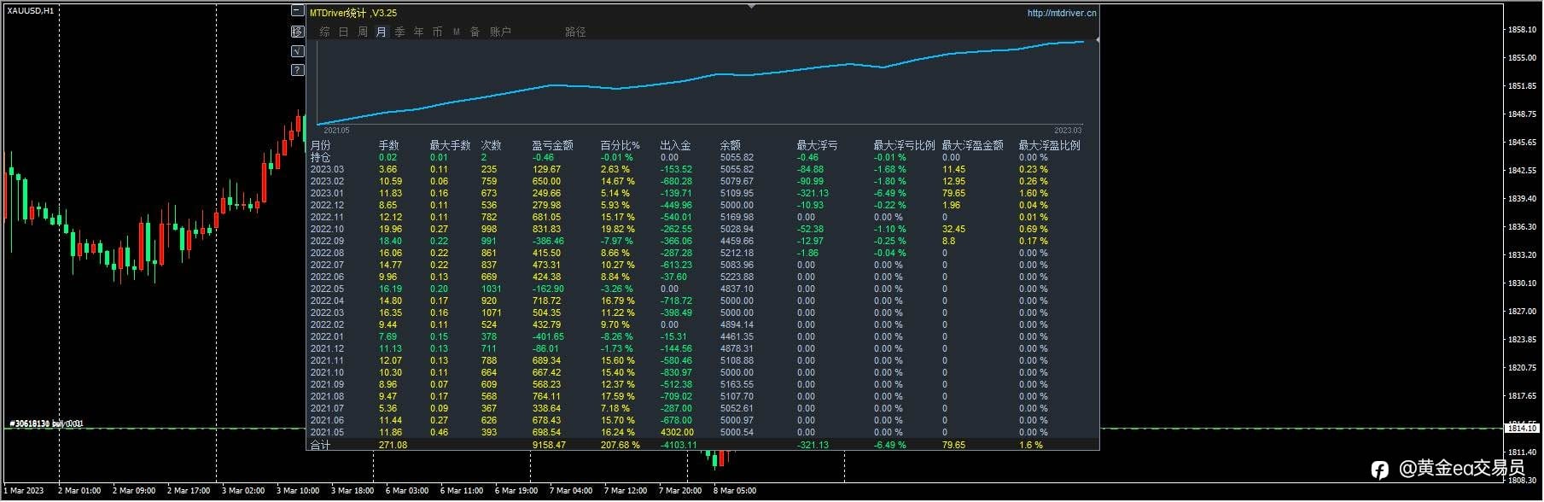Select the 币 currency tab
This screenshot has width=1544, height=502.
pos(437,32)
